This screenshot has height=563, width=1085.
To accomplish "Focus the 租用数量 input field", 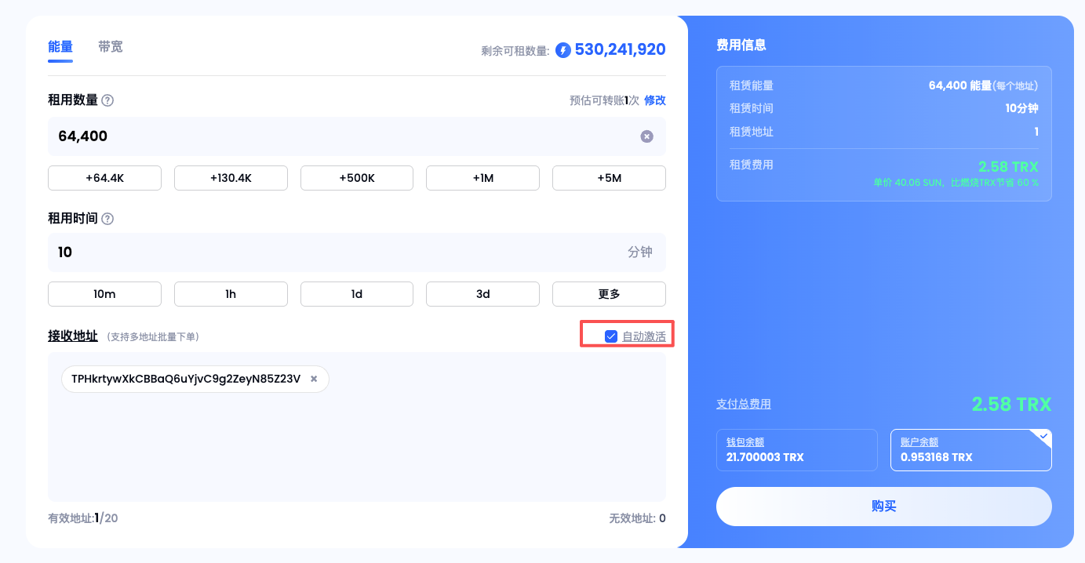I will pyautogui.click(x=357, y=136).
